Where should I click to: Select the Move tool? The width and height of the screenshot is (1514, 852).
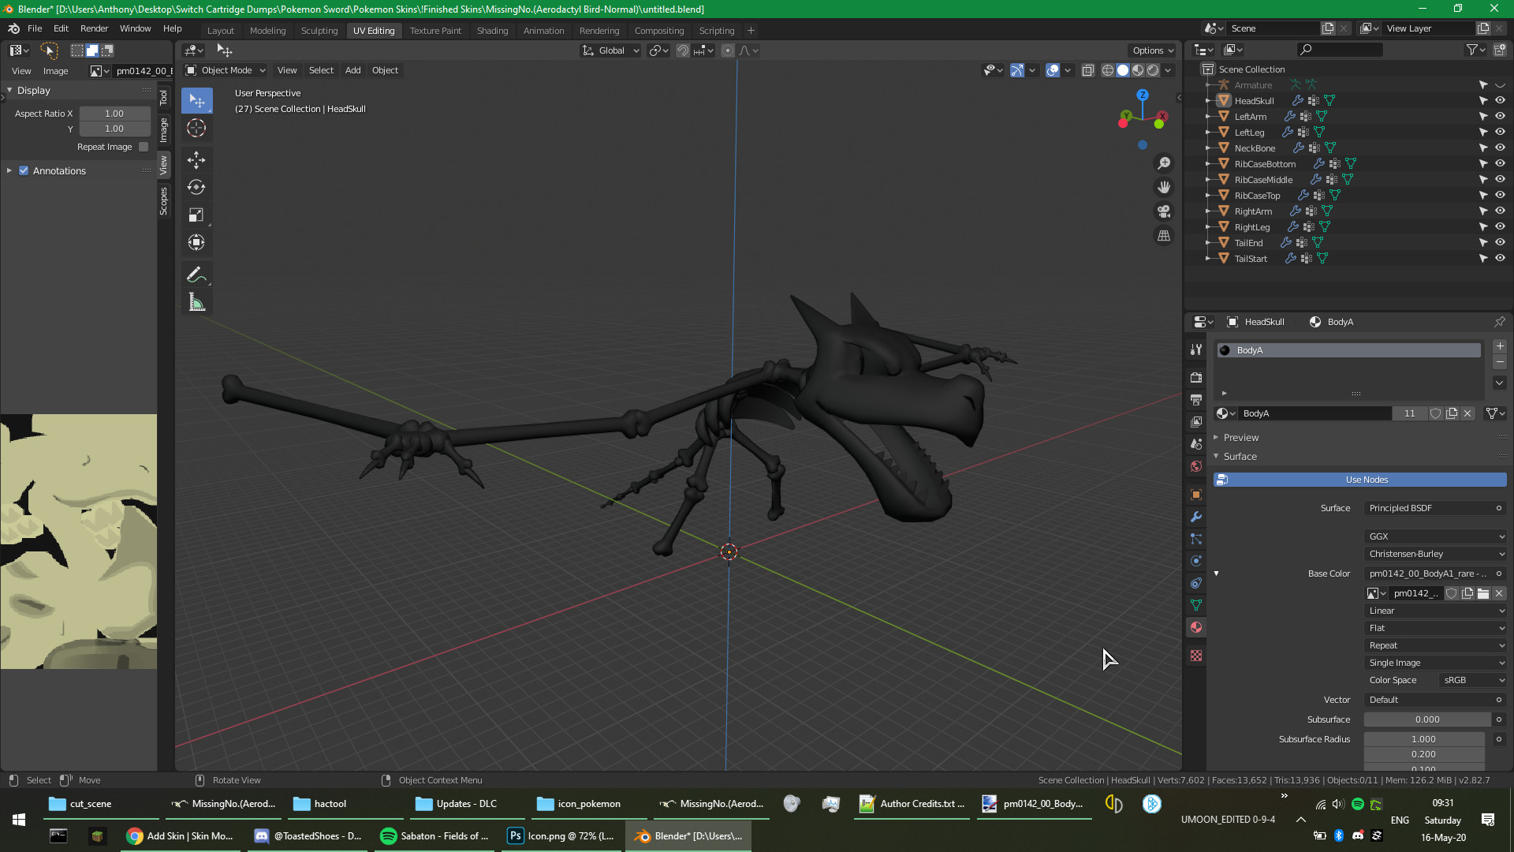coord(196,160)
